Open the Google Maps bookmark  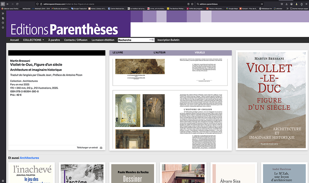(x=232, y=9)
